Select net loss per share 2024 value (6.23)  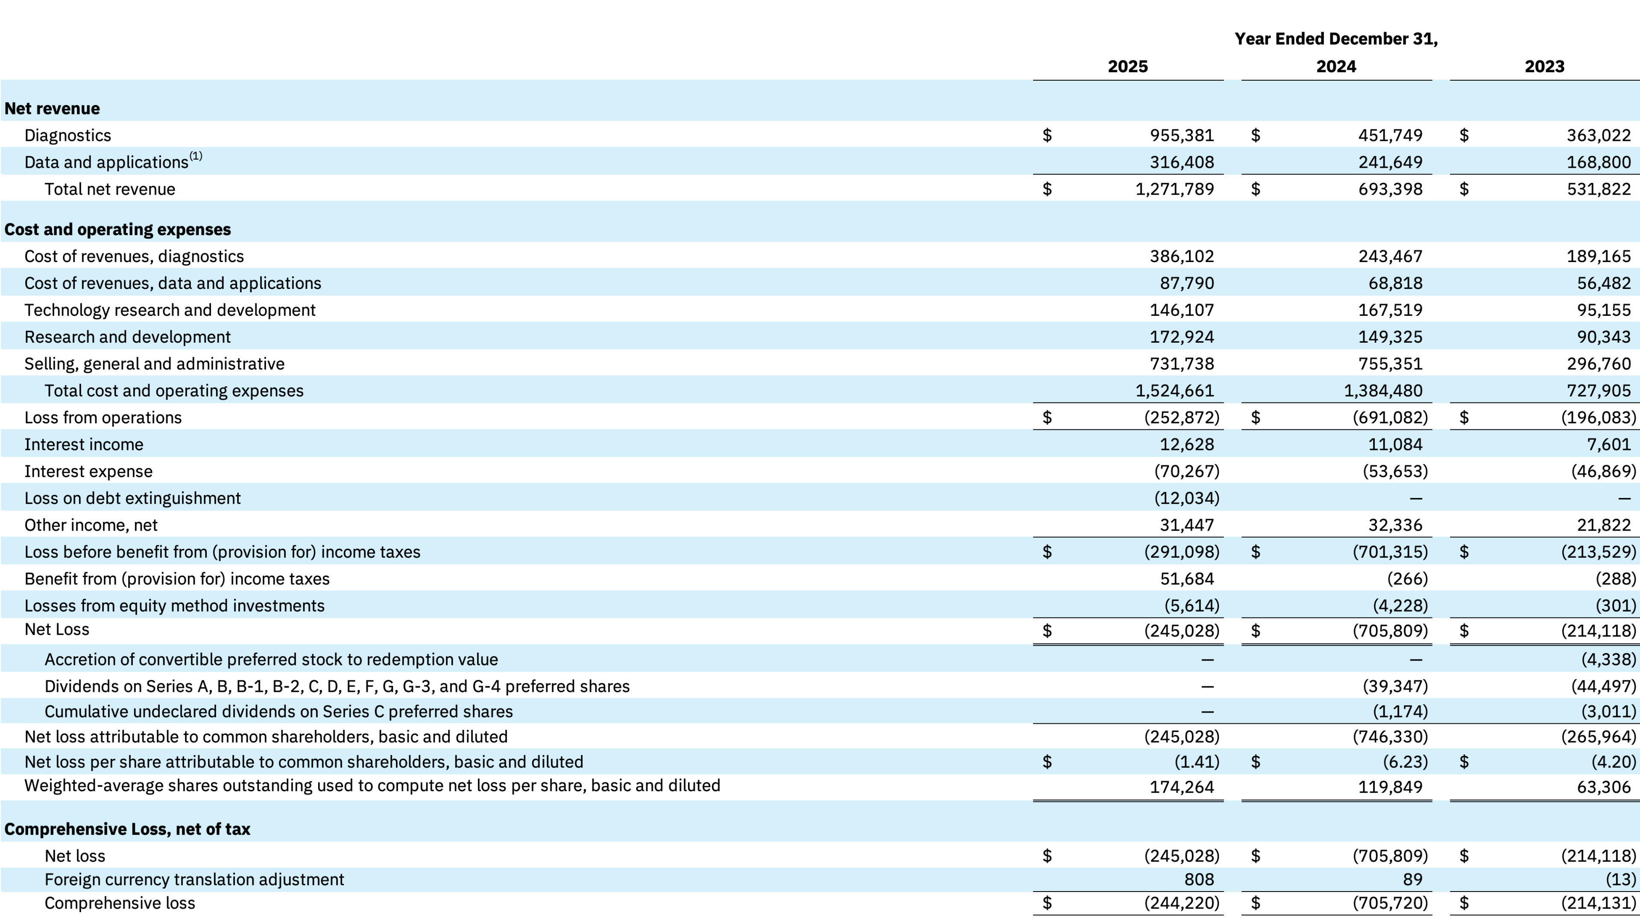1405,762
